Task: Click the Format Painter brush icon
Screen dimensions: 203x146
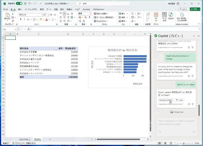Action: [13, 21]
